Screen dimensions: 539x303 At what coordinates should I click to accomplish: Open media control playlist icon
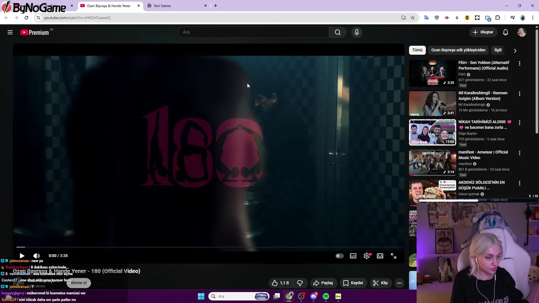[512, 18]
